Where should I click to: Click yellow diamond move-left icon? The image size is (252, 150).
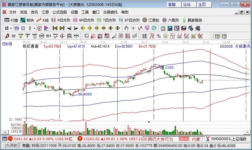pyautogui.click(x=83, y=28)
